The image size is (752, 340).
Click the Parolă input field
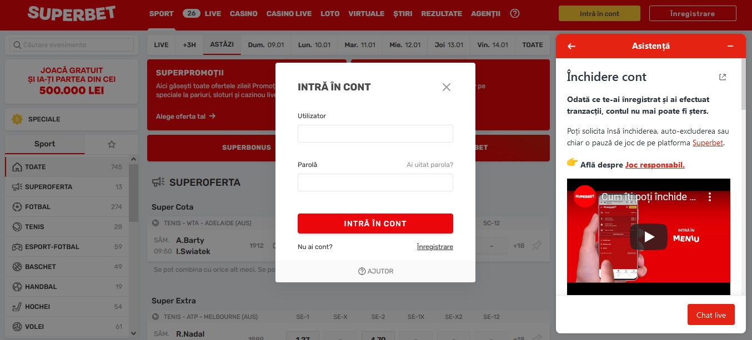click(x=375, y=182)
